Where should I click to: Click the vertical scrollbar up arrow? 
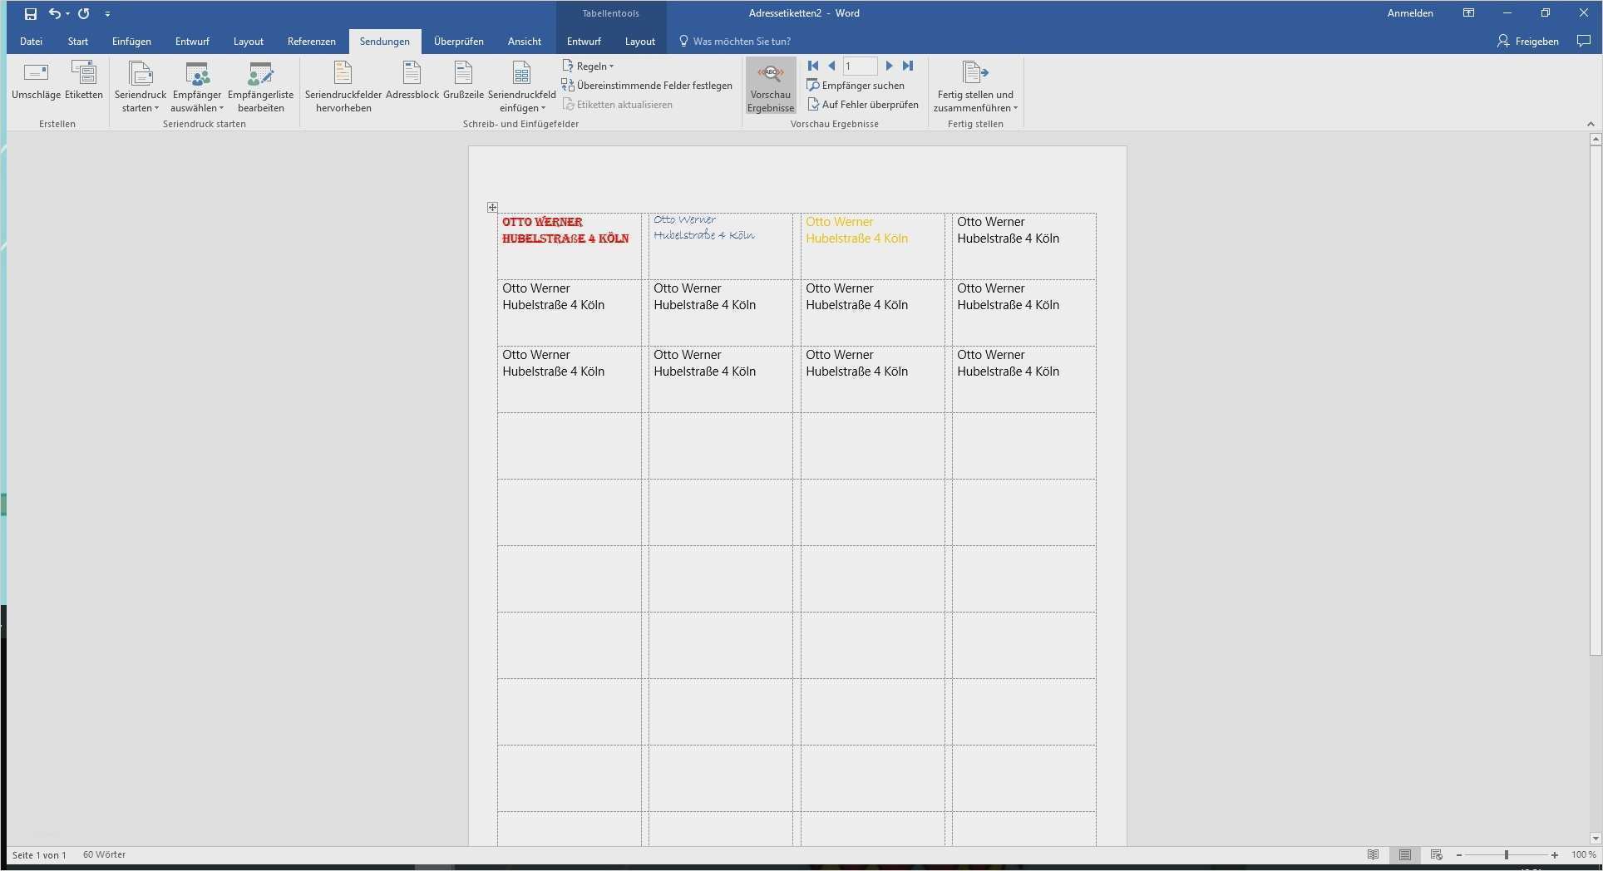[1596, 140]
